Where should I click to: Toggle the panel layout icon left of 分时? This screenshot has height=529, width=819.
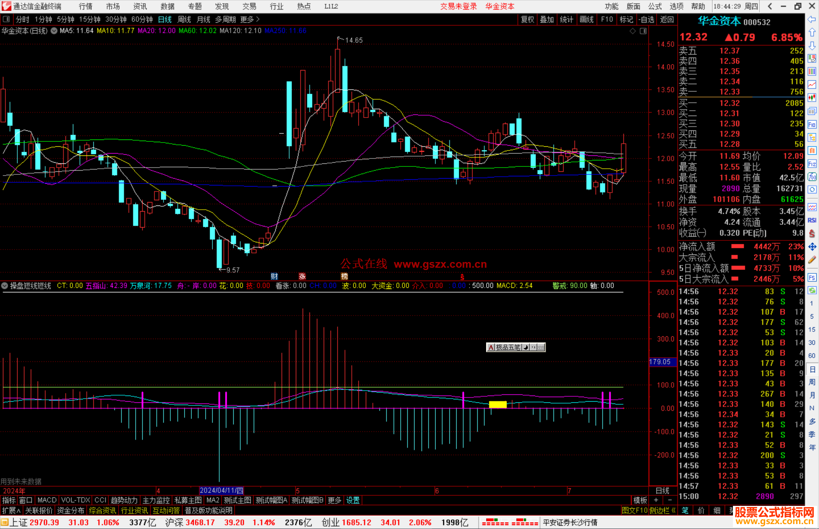tap(6, 19)
